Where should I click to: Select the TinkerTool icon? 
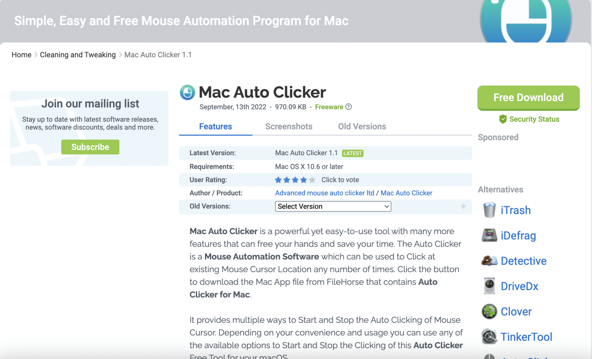click(489, 336)
